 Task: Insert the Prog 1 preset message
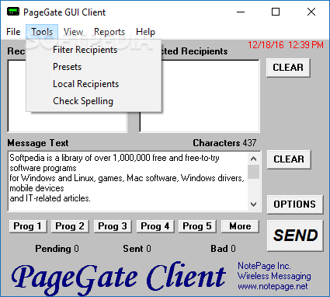point(28,226)
